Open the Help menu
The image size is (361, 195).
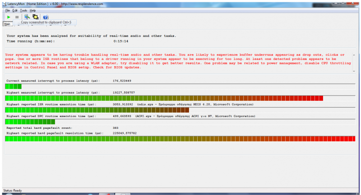(32, 10)
